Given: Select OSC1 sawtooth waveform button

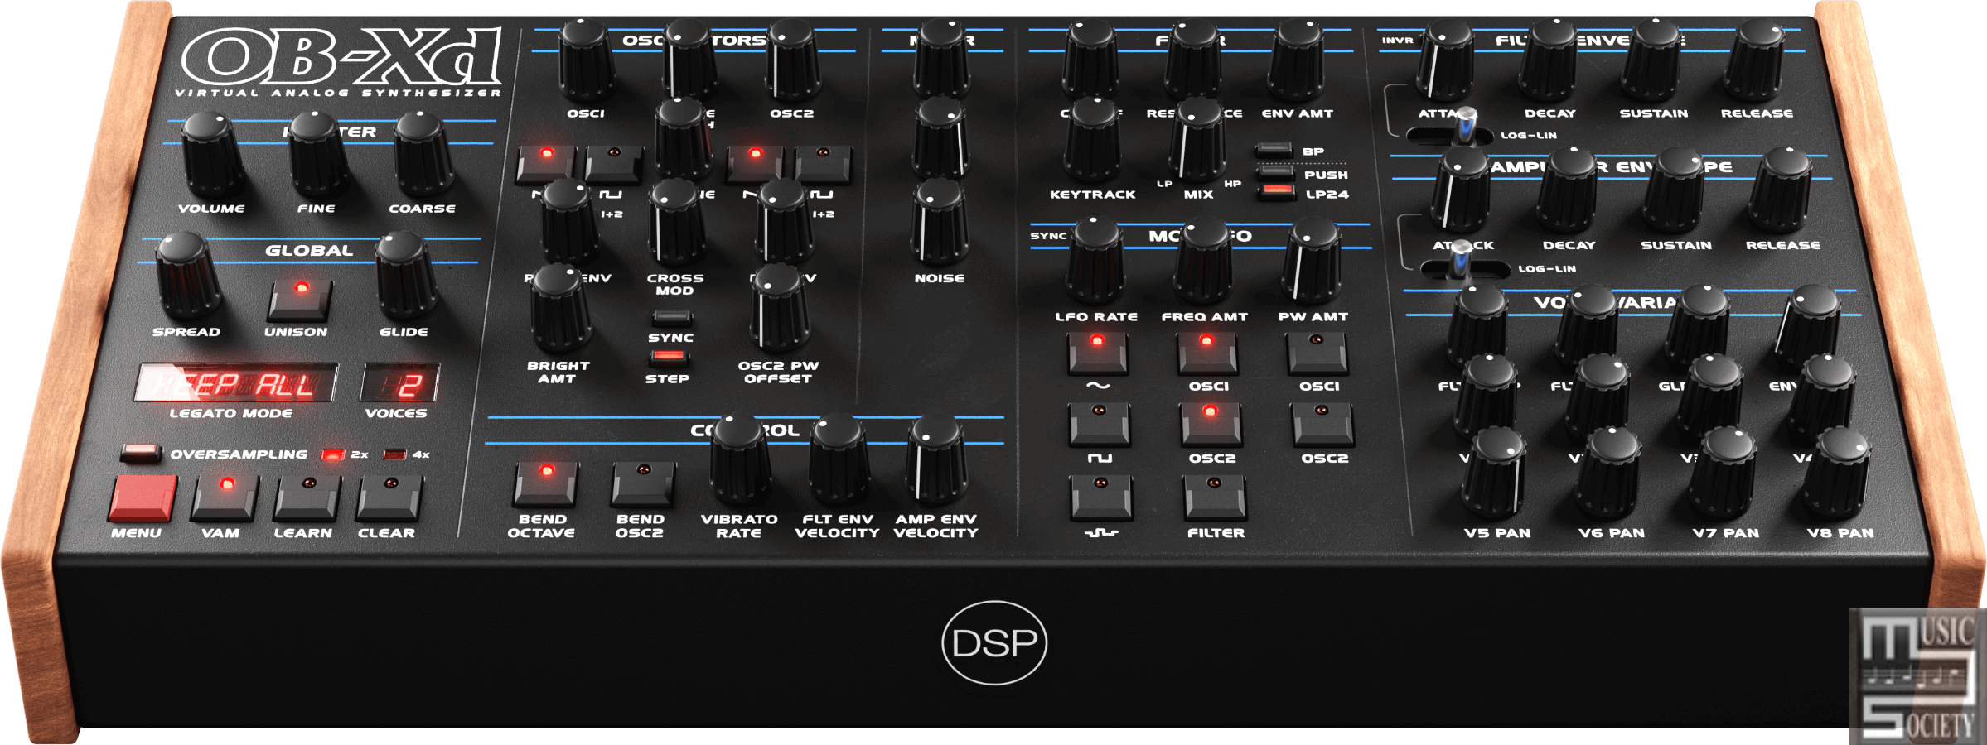Looking at the screenshot, I should click(x=545, y=163).
